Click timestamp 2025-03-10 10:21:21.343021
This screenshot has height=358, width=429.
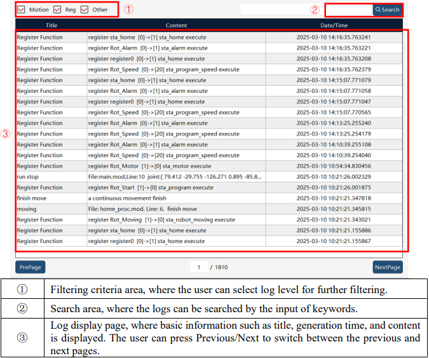click(334, 220)
